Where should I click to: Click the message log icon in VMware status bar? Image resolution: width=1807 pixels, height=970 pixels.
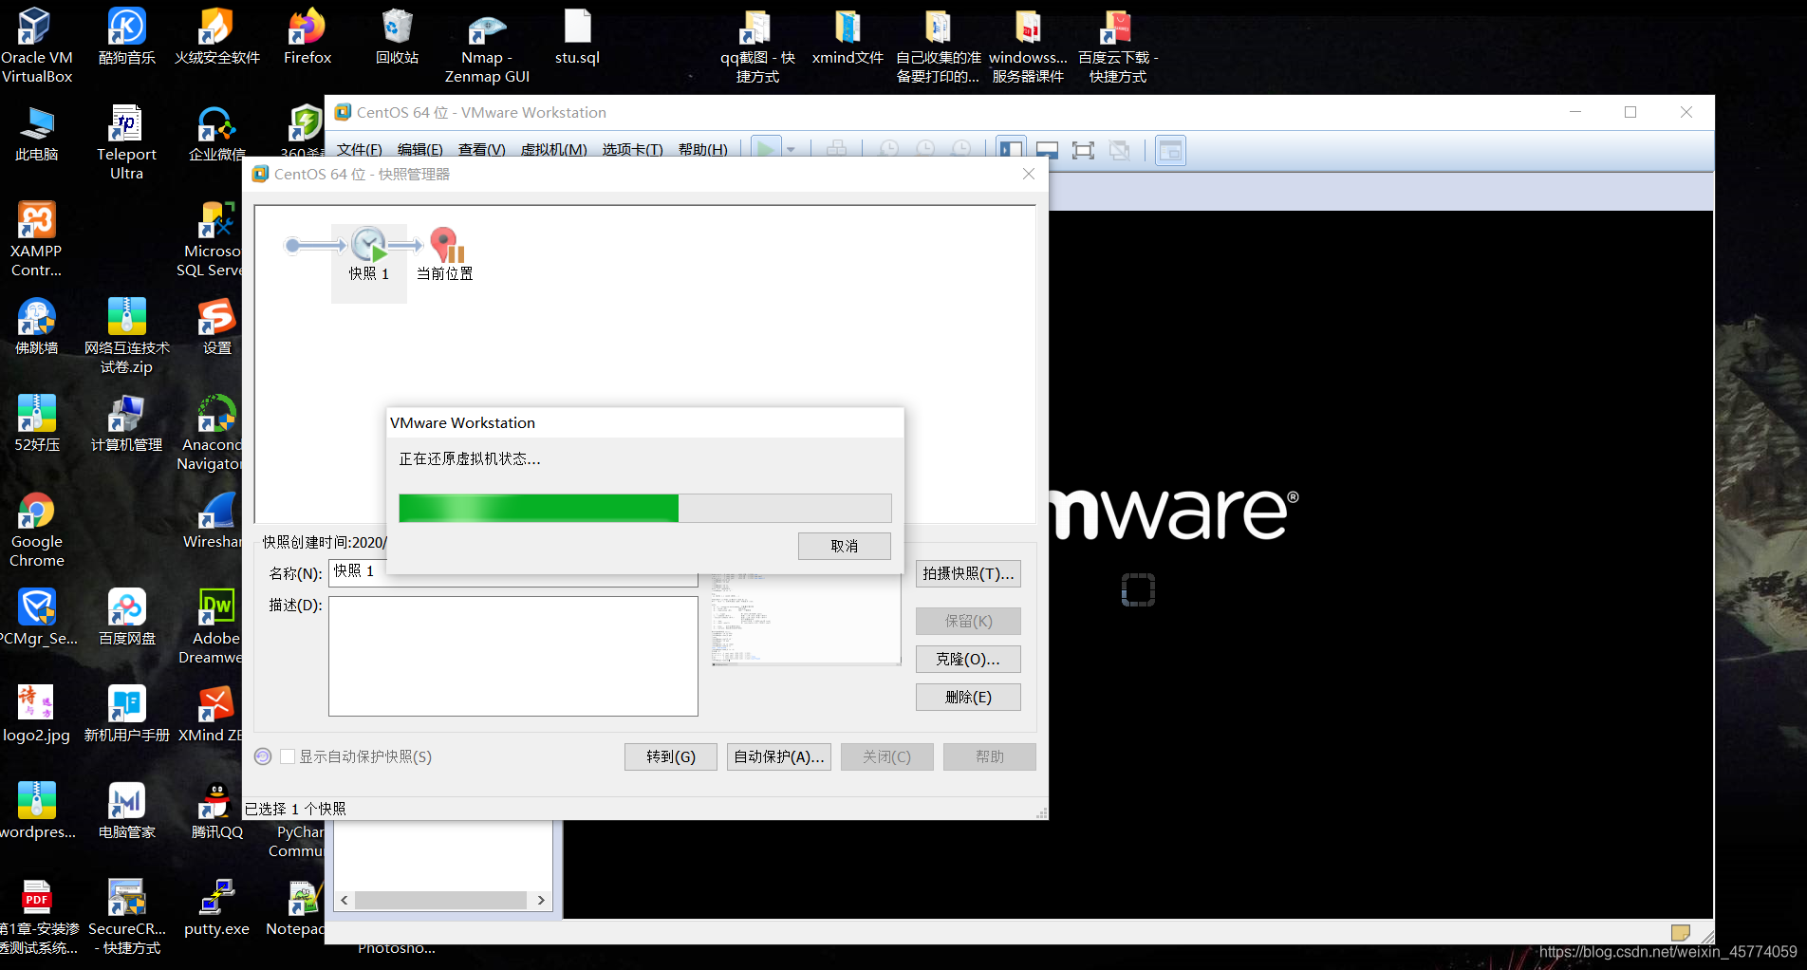[1680, 932]
